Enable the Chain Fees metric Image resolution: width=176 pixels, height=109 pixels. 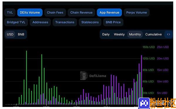(x=55, y=12)
